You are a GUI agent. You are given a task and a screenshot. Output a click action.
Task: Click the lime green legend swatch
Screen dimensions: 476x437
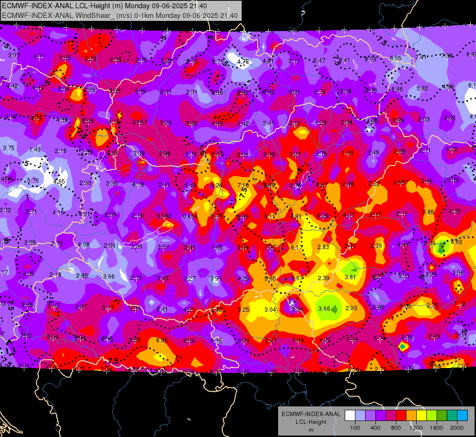tap(432, 415)
